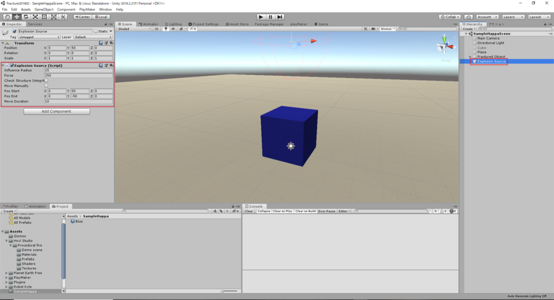The height and width of the screenshot is (300, 554).
Task: Expand the Planet Earth Free folder
Action: [6, 273]
